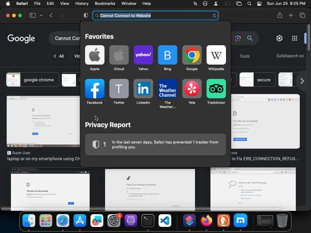Open the Safari menu
The height and width of the screenshot is (233, 311).
coord(22,4)
